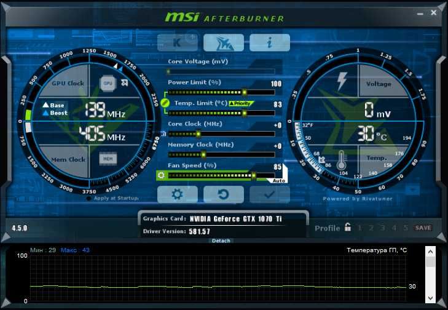Click the Макс : 43 graph label

[75, 250]
